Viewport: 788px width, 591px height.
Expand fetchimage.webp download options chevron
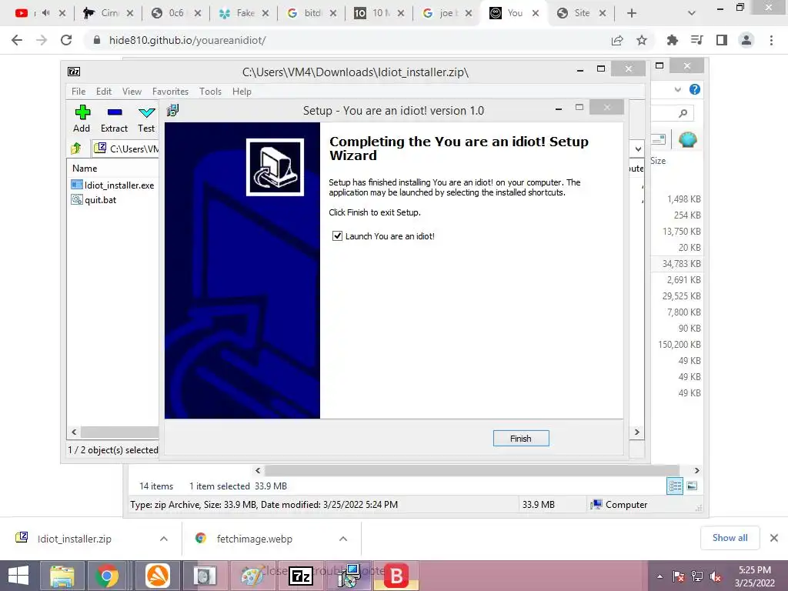[x=342, y=539]
